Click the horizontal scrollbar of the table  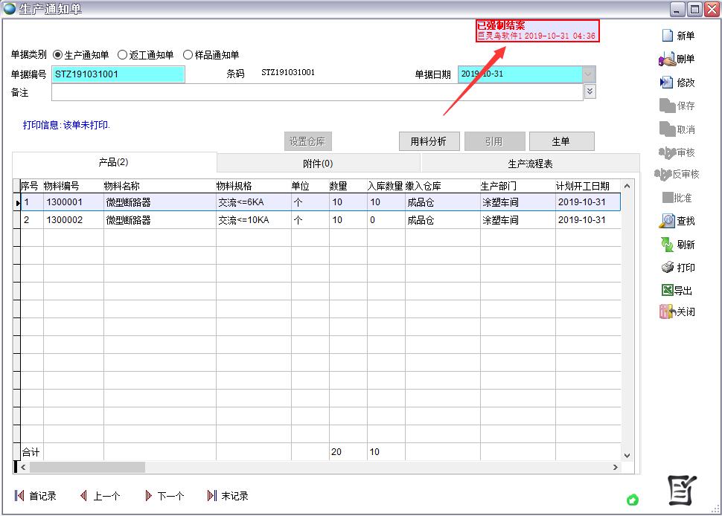[88, 467]
